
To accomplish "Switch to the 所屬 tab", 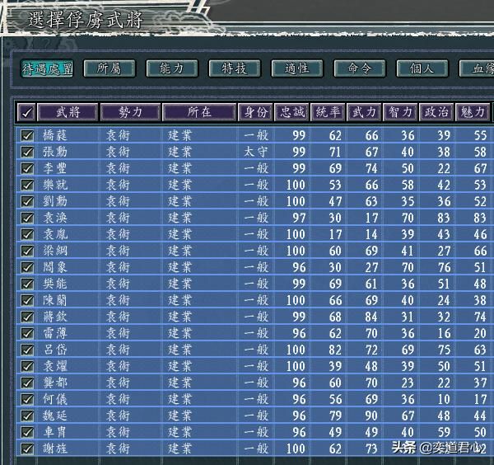I will (110, 68).
